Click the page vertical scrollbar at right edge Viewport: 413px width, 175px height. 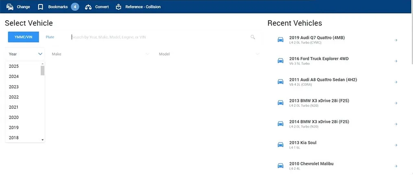(x=412, y=39)
